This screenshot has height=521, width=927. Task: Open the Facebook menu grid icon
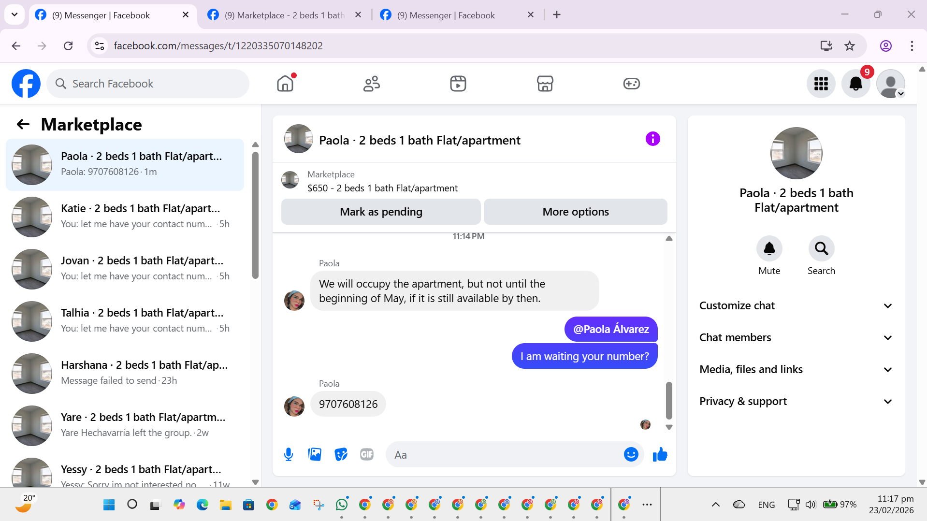pos(821,84)
